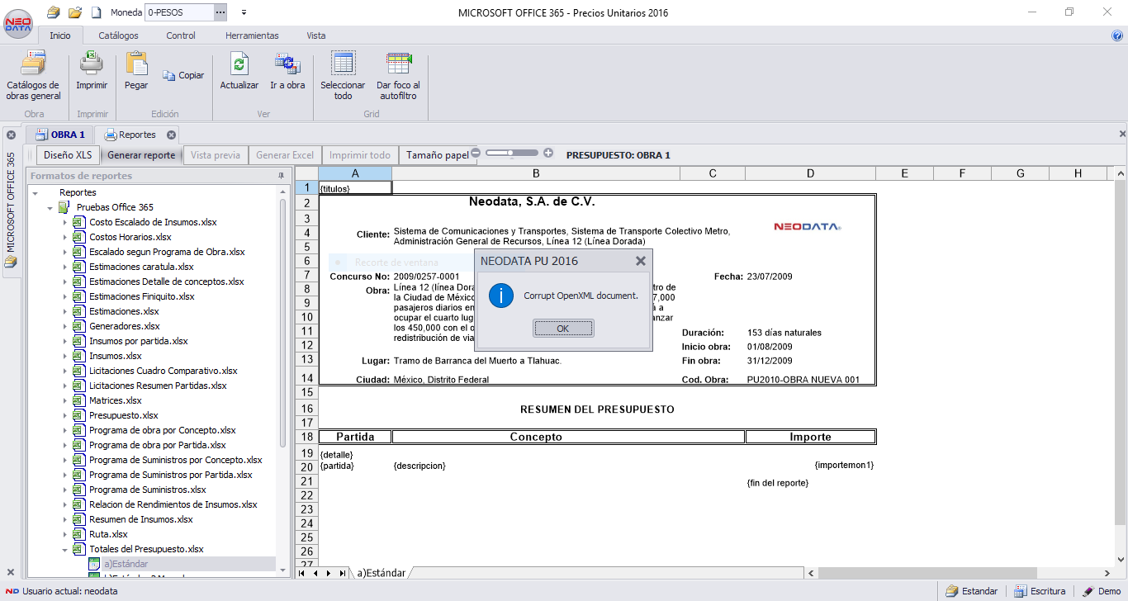Viewport: 1128px width, 601px height.
Task: Click the Generar reporte button
Action: click(141, 154)
